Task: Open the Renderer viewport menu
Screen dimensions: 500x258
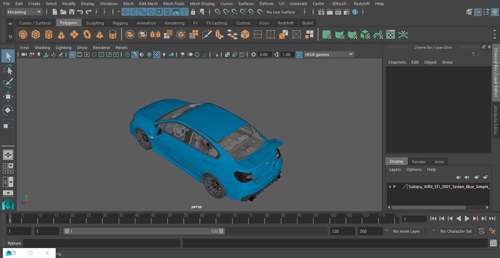Action: 101,48
